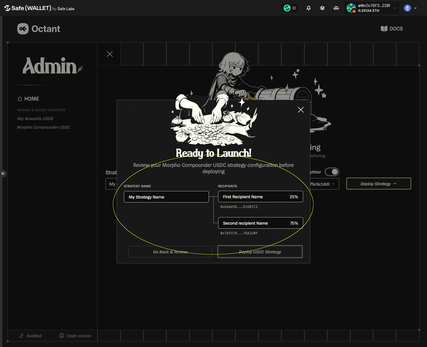Click Go Back & Review
Screen dimensions: 427x347
(x=170, y=252)
